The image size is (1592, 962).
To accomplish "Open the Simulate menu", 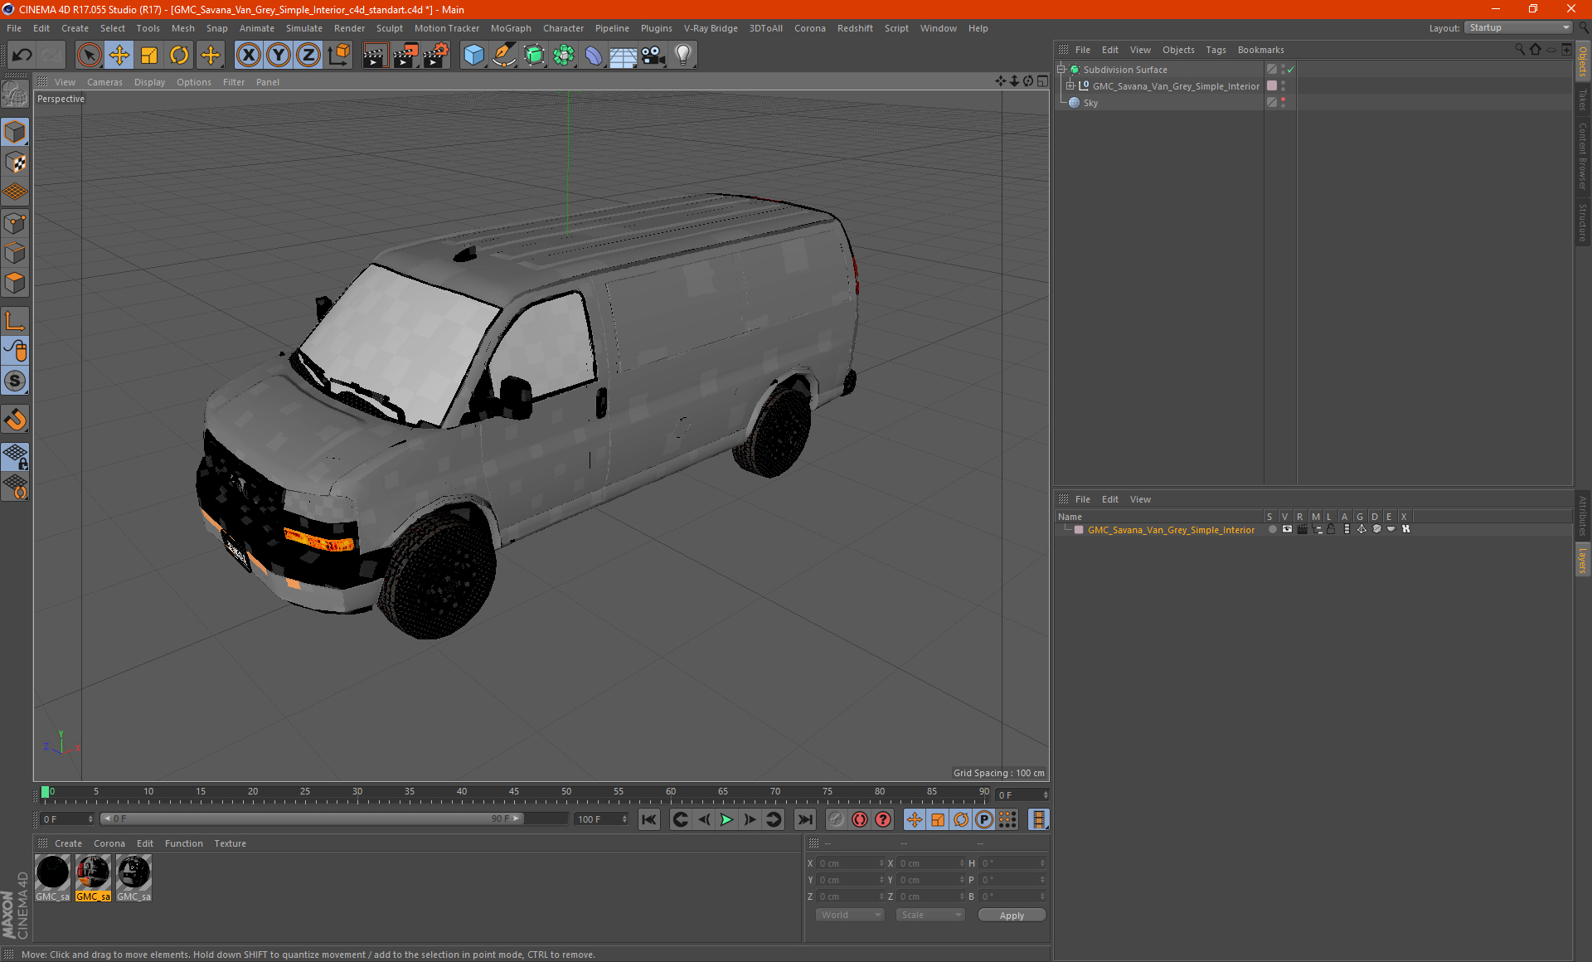I will coord(304,28).
